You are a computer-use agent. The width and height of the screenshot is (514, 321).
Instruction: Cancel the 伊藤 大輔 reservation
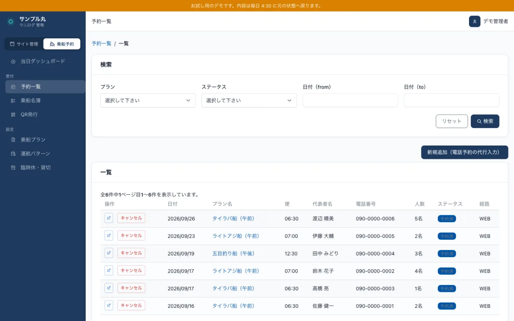pyautogui.click(x=131, y=235)
